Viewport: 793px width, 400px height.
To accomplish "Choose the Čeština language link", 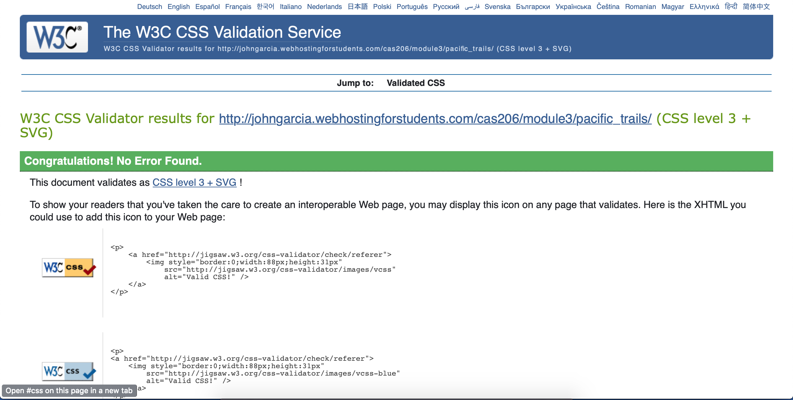I will tap(608, 6).
